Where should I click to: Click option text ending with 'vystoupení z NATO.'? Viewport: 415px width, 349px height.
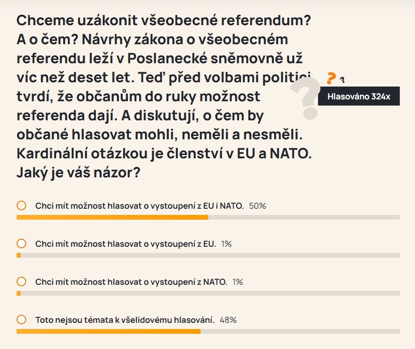(131, 282)
